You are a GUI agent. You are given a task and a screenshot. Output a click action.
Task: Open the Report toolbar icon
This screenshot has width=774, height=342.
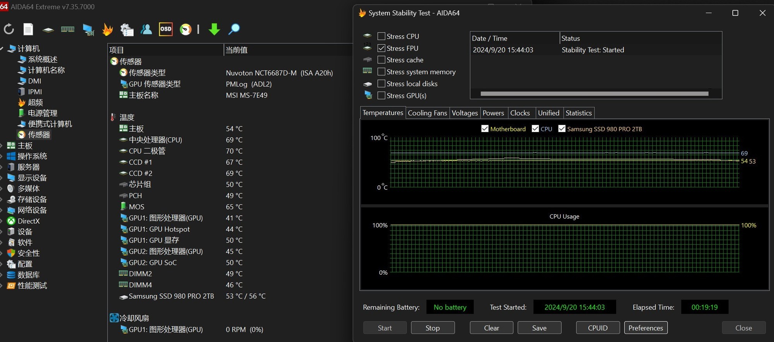click(x=28, y=29)
